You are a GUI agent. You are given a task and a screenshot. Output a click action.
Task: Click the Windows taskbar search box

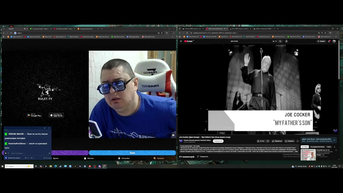point(19,166)
